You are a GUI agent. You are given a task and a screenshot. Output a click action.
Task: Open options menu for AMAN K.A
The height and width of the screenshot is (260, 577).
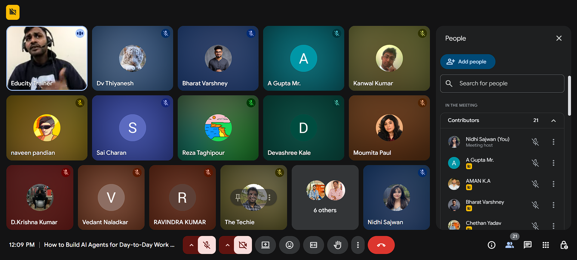coord(554,184)
